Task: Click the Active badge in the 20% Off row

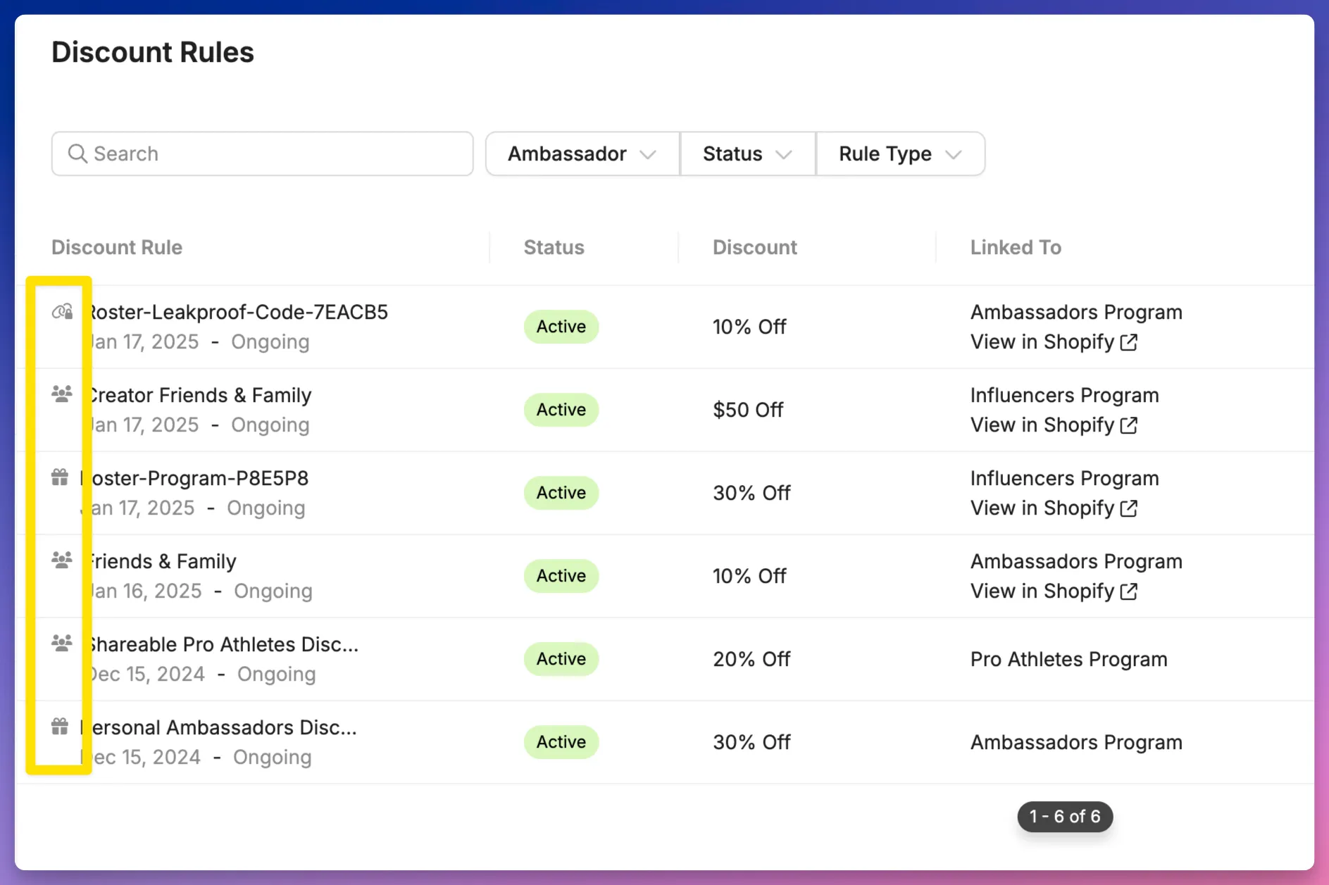Action: tap(561, 659)
